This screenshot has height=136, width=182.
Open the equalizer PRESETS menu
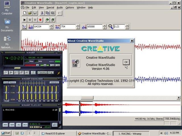coord(54,82)
